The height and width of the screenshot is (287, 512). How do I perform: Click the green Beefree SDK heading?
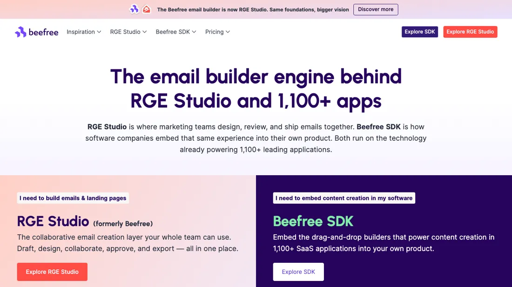coord(313,221)
